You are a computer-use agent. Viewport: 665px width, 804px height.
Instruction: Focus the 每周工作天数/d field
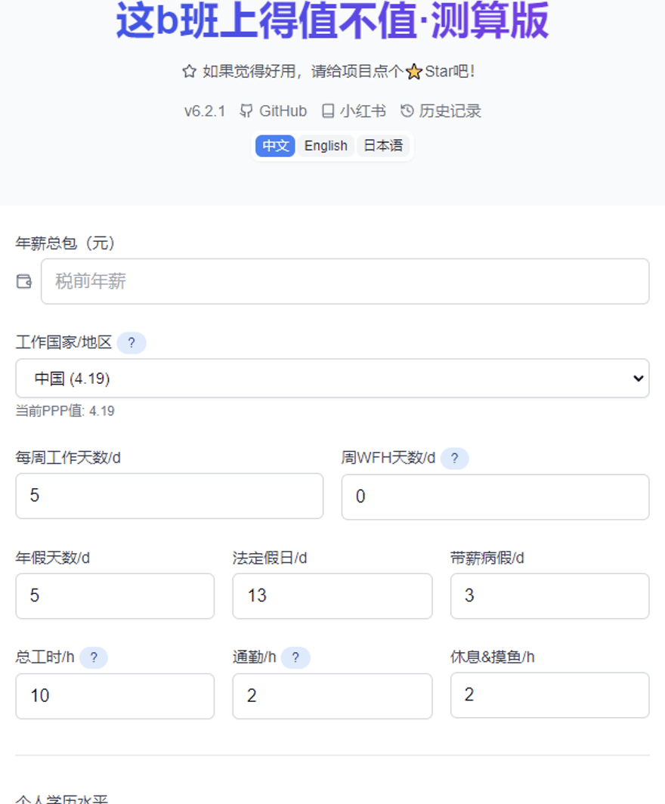[170, 496]
